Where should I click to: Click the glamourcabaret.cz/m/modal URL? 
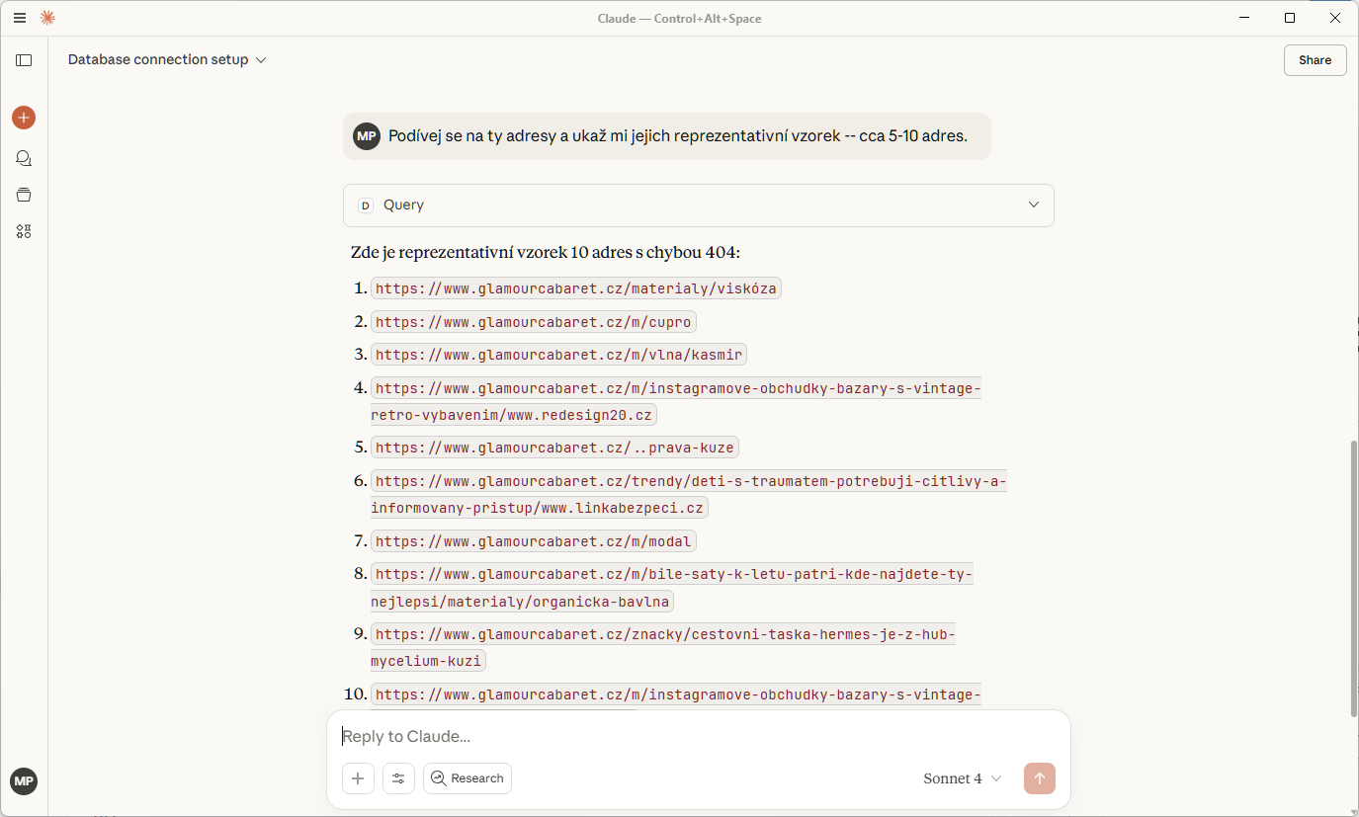[x=534, y=541]
